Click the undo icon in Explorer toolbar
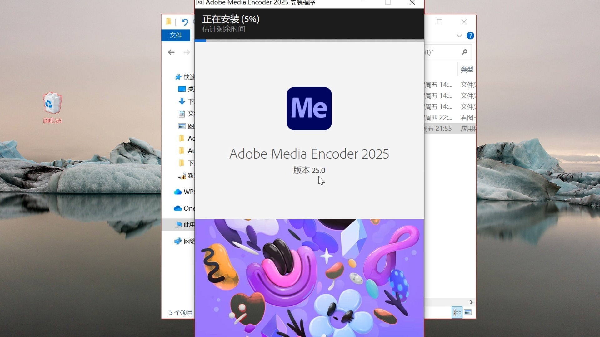This screenshot has width=600, height=337. tap(185, 22)
